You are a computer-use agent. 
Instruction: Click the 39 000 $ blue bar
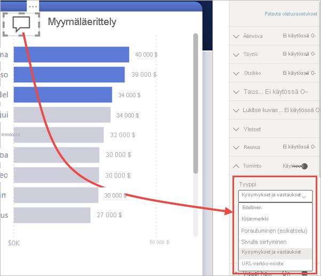coord(69,75)
